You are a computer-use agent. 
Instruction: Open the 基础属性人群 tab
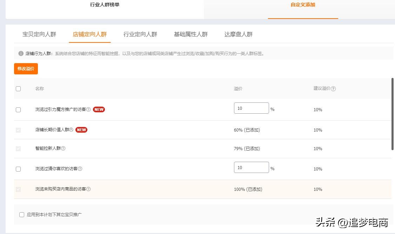click(x=191, y=34)
